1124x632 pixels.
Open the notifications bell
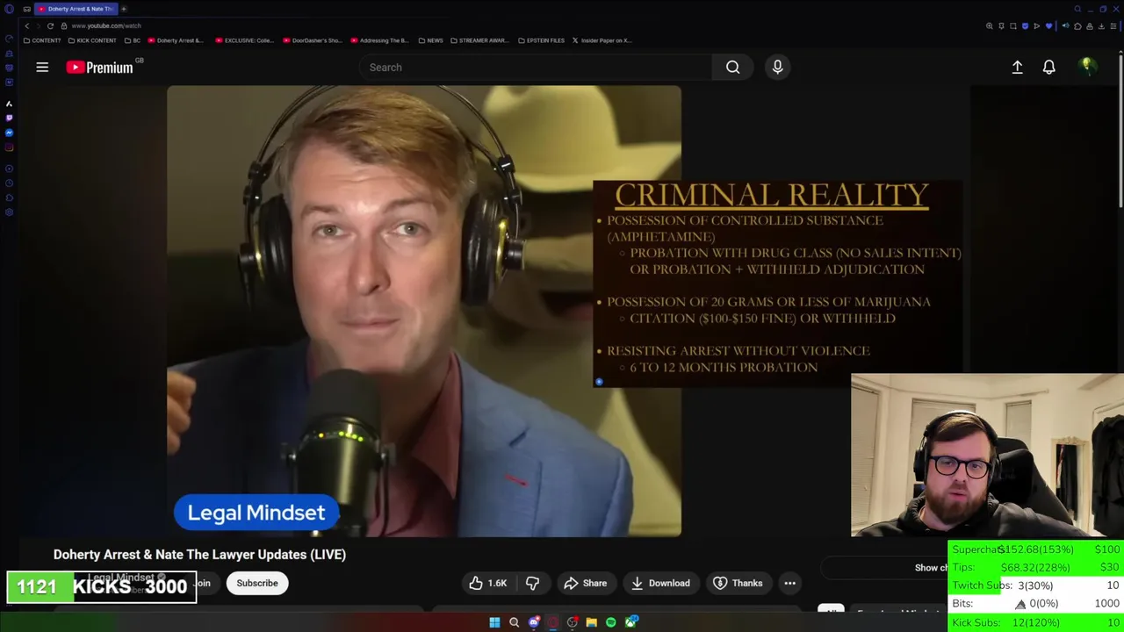click(x=1048, y=67)
